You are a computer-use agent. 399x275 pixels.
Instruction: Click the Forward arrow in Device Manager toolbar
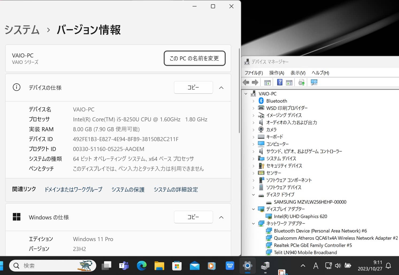pos(255,83)
